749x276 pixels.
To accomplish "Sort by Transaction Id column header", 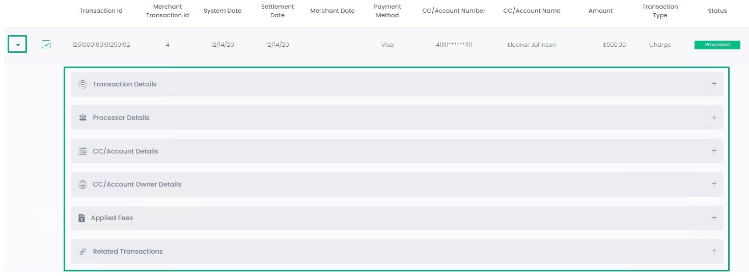I will pyautogui.click(x=101, y=11).
